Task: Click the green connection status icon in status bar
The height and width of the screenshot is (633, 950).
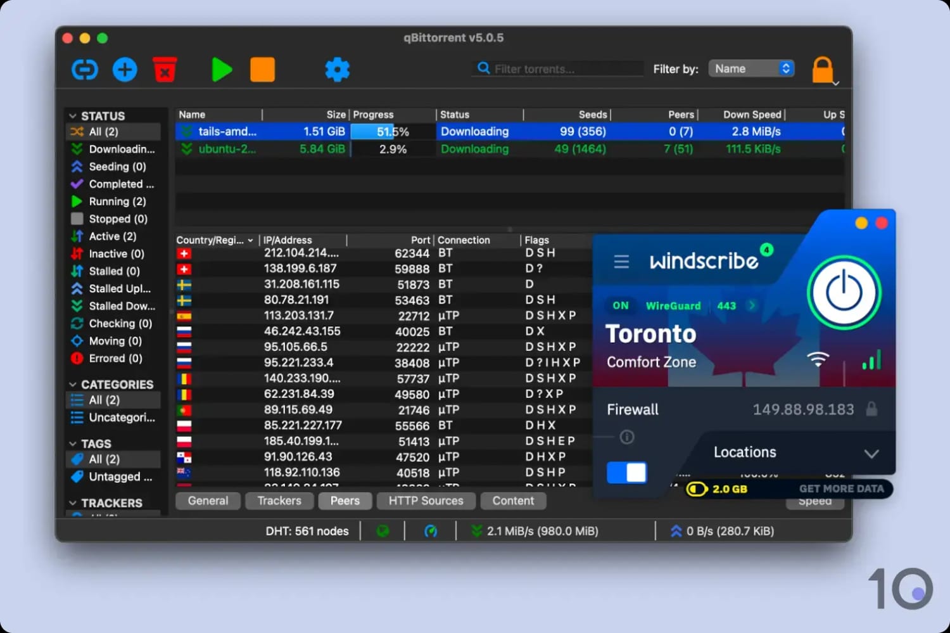Action: (383, 531)
